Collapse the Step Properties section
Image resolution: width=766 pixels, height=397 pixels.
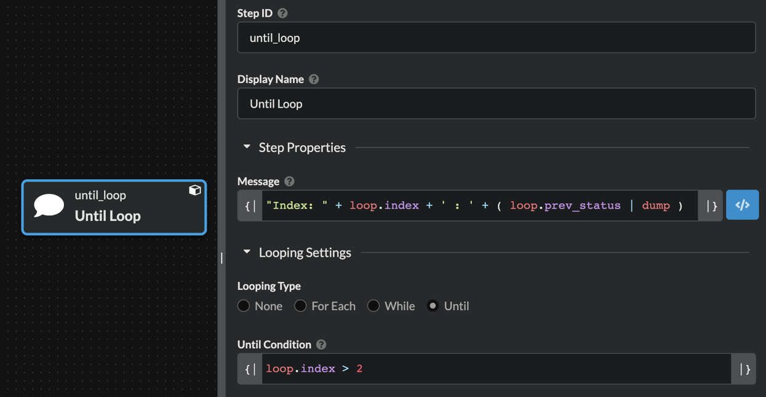coord(247,147)
